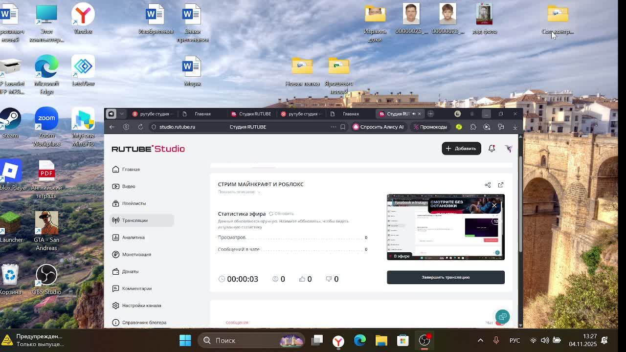626x352 pixels.
Task: Open Аналитика in the Studio sidebar
Action: [142, 238]
